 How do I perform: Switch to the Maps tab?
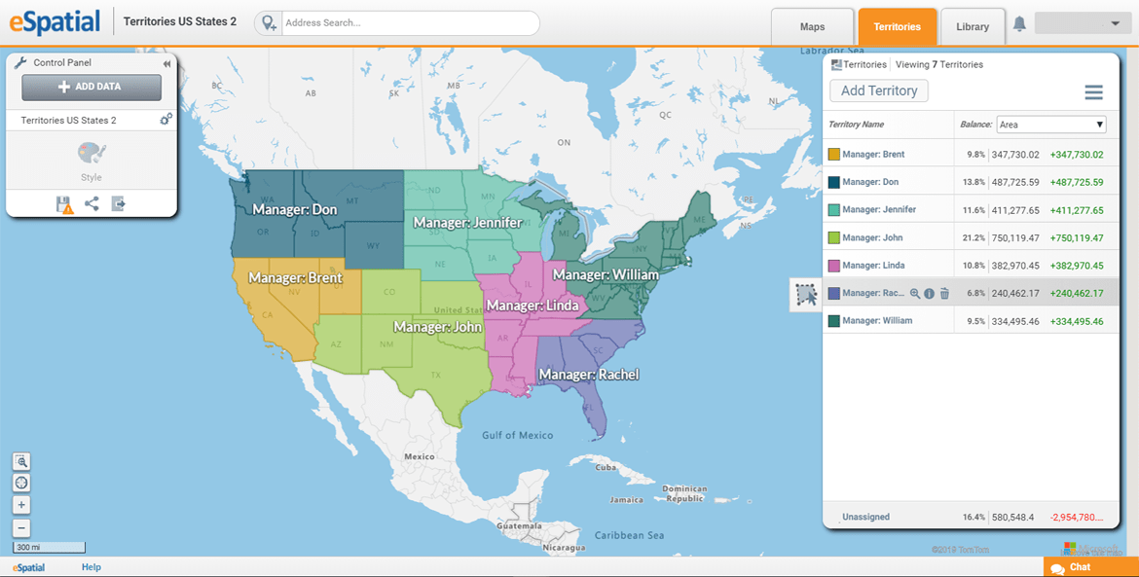coord(812,26)
